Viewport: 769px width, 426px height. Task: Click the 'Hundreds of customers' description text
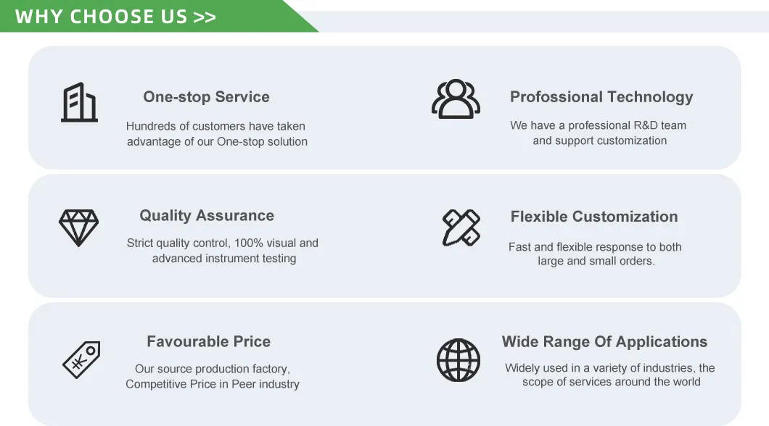pyautogui.click(x=216, y=134)
